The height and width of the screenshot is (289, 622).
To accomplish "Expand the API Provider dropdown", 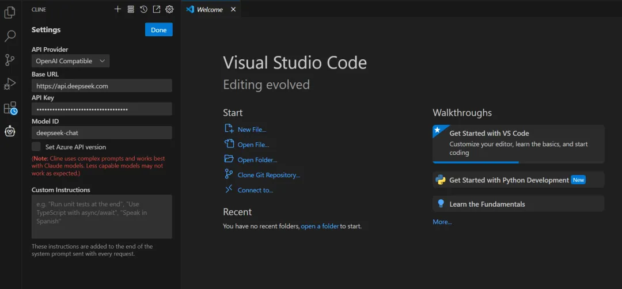I will pyautogui.click(x=70, y=61).
